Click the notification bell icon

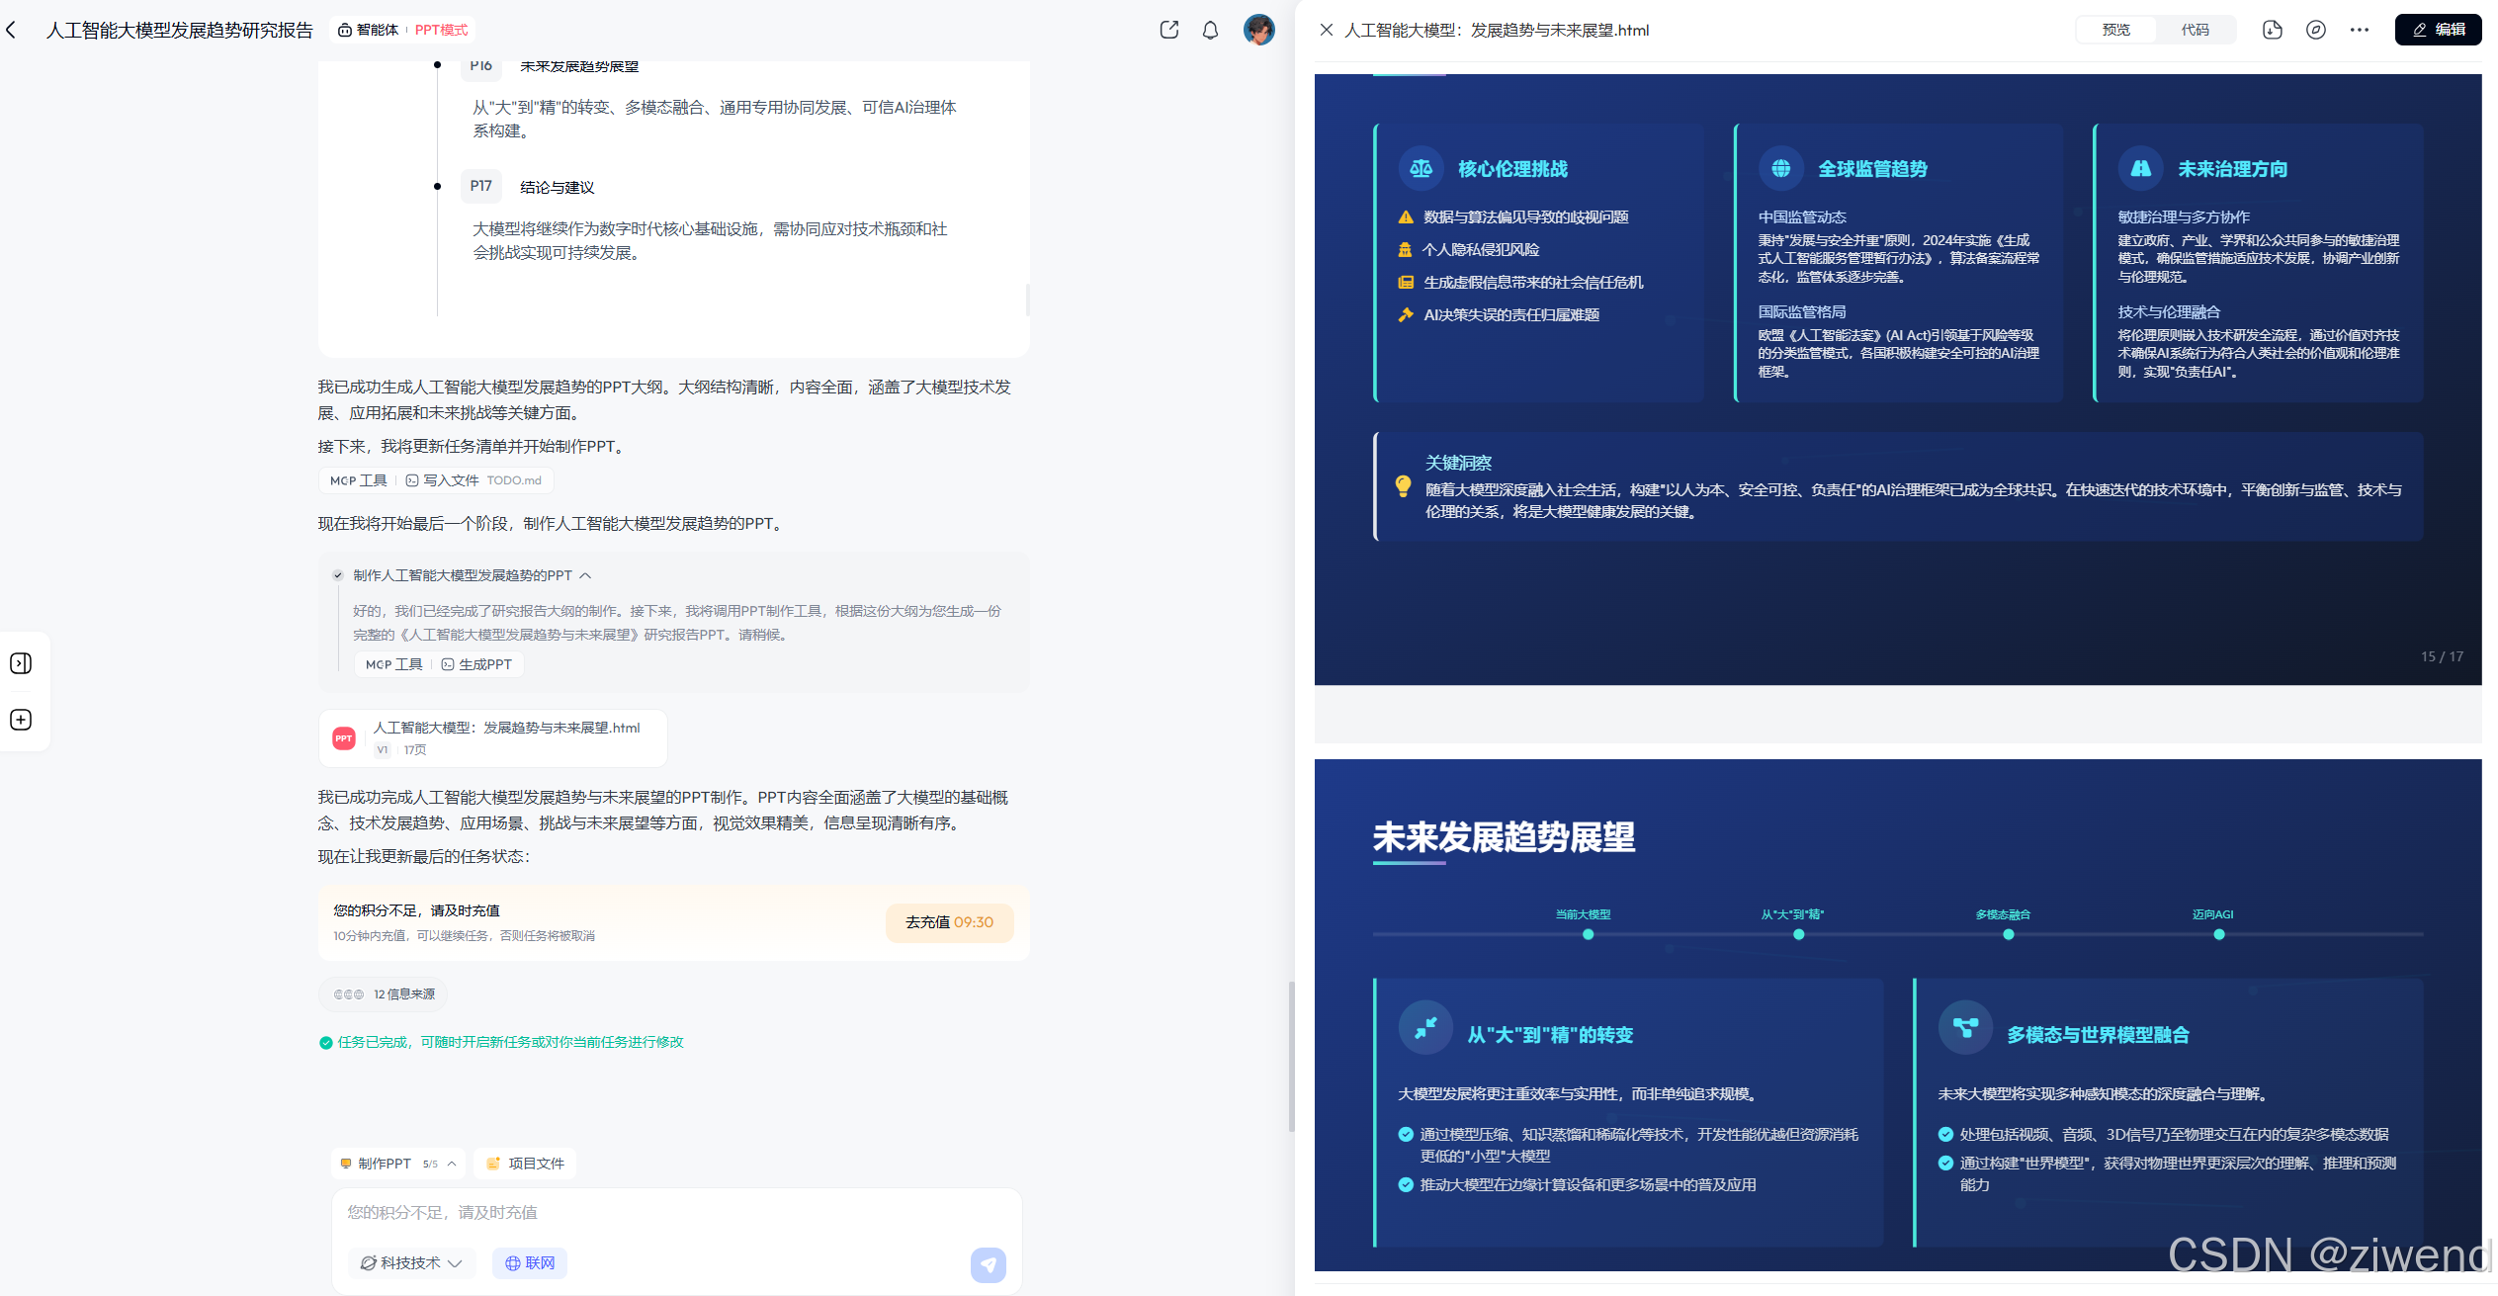(1210, 31)
